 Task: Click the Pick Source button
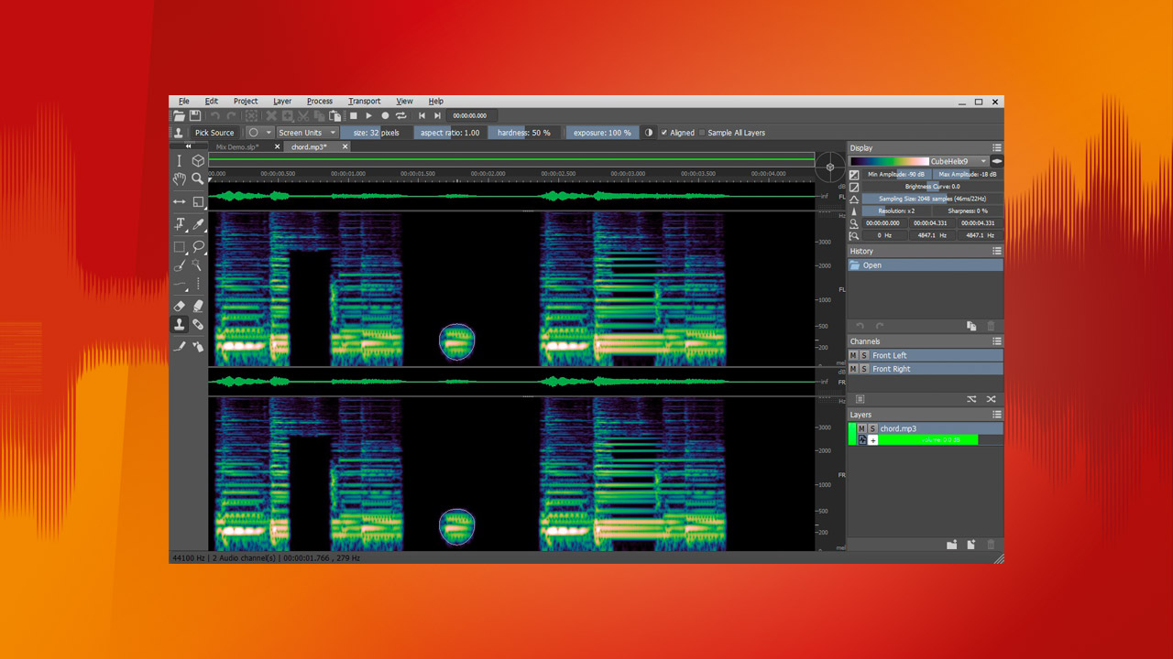(x=213, y=133)
